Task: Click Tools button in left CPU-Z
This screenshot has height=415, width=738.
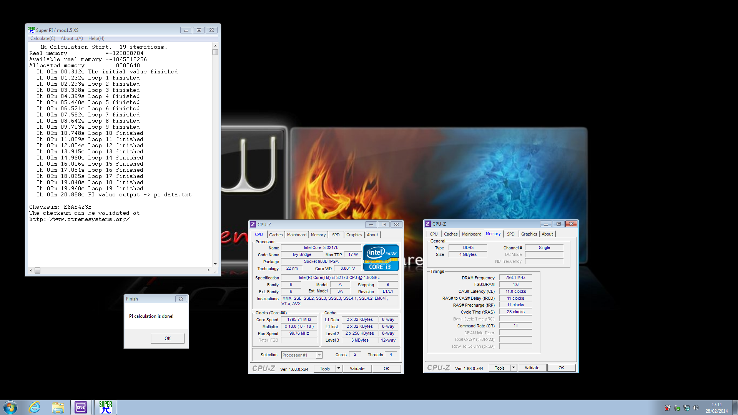Action: 325,369
